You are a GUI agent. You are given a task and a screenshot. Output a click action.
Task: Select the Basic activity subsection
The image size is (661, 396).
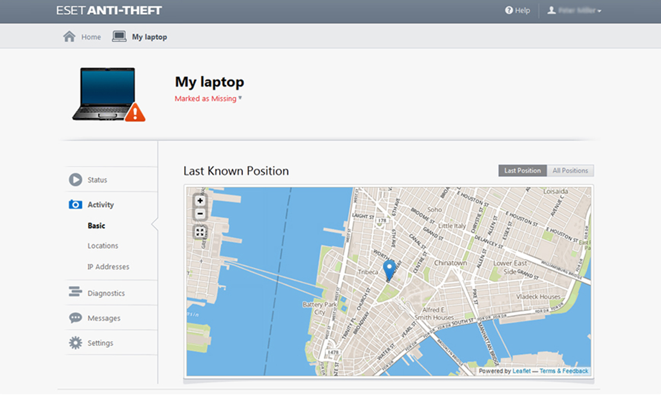coord(97,225)
